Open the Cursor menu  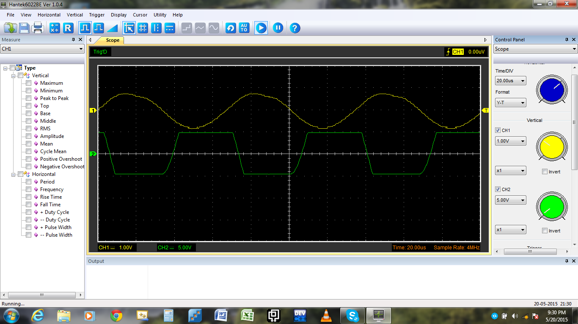pos(140,15)
